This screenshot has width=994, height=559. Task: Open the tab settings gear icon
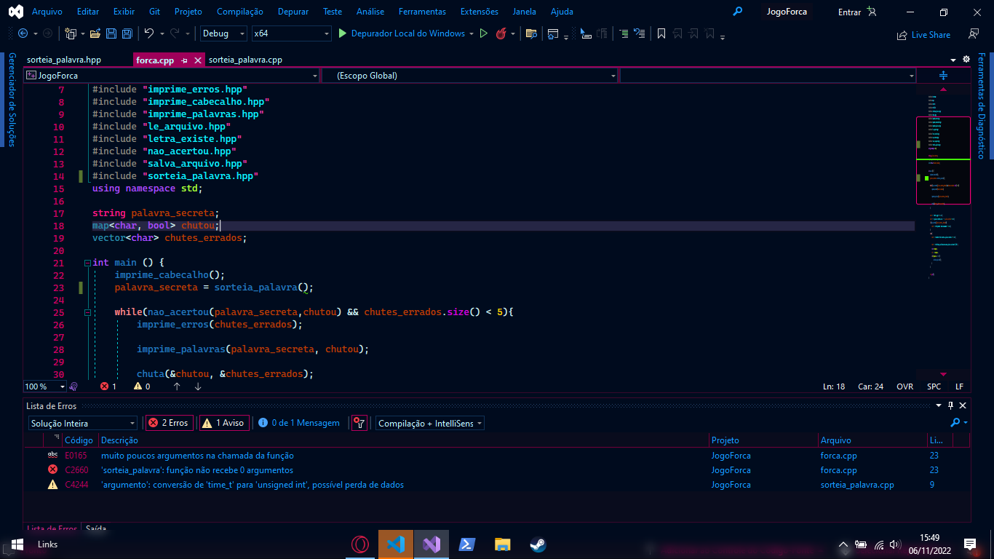click(x=966, y=59)
